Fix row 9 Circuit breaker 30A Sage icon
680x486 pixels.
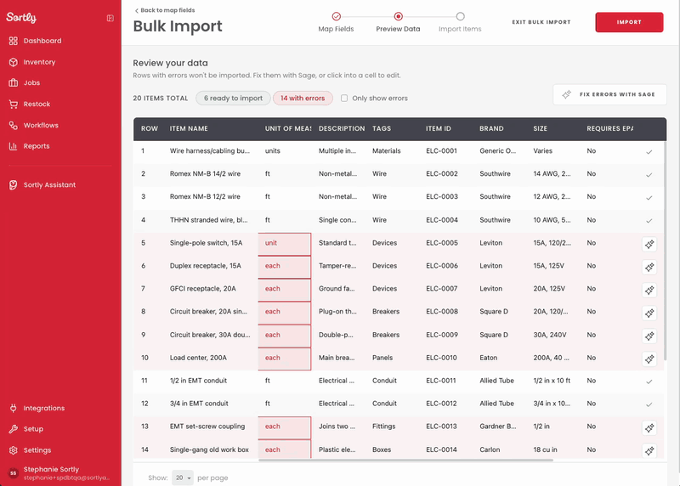coord(649,336)
